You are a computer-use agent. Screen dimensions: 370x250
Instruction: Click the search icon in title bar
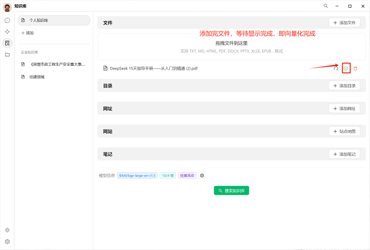(326, 6)
